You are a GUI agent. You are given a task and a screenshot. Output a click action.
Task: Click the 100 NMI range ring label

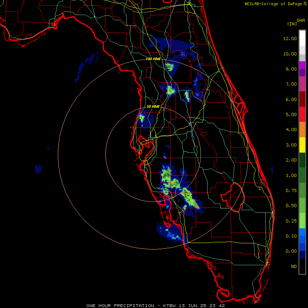tap(153, 59)
